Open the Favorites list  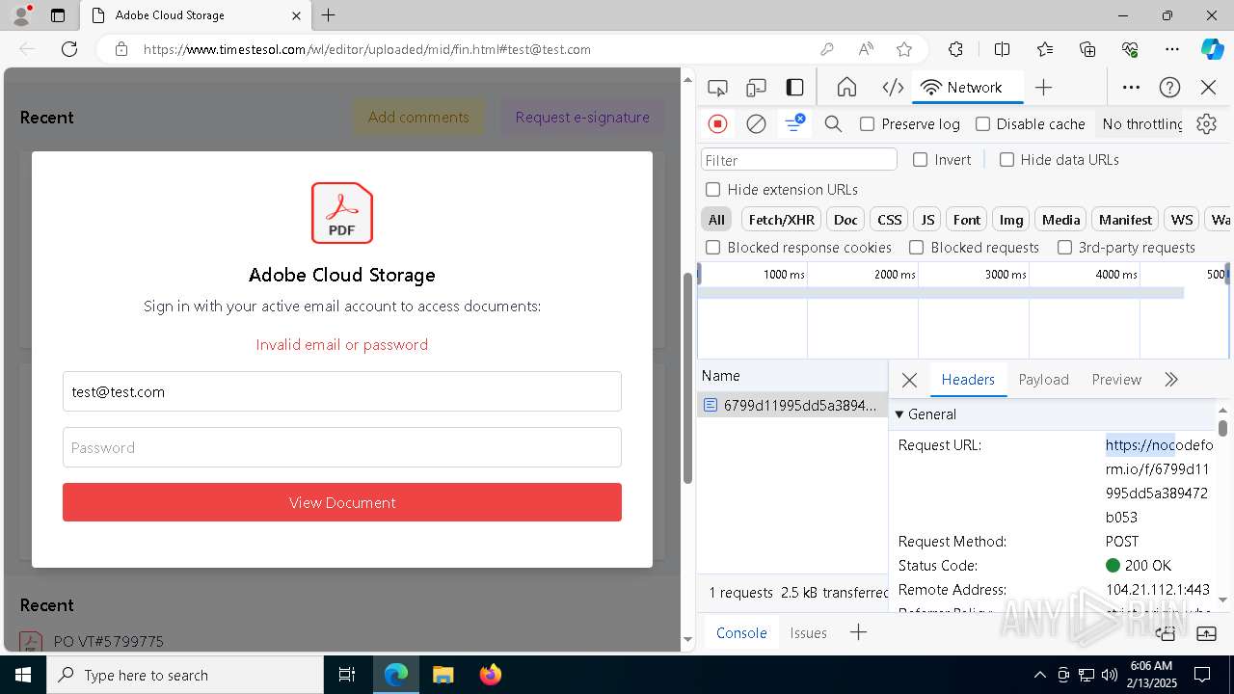[1045, 49]
